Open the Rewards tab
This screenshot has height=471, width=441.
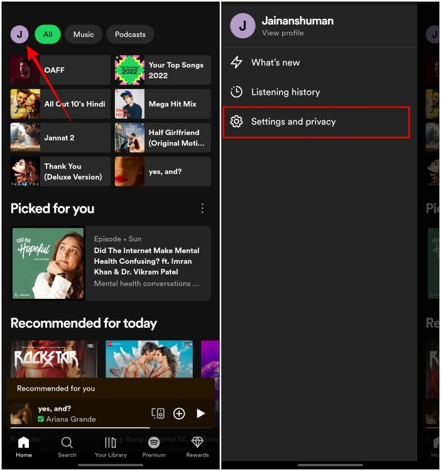tap(197, 447)
